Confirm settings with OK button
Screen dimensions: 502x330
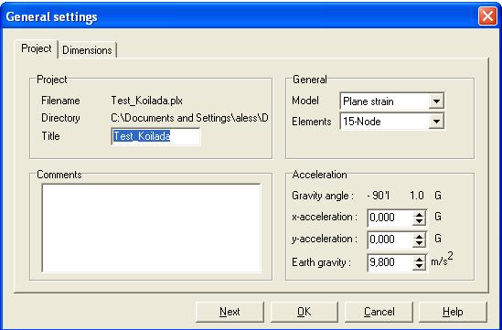(x=304, y=312)
